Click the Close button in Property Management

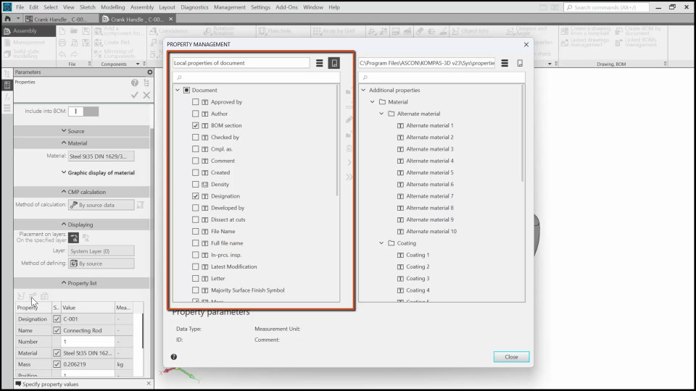click(x=511, y=357)
